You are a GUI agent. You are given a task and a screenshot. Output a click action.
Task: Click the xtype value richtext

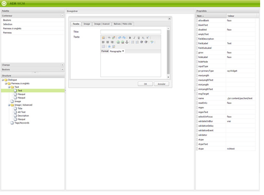pyautogui.click(x=230, y=149)
